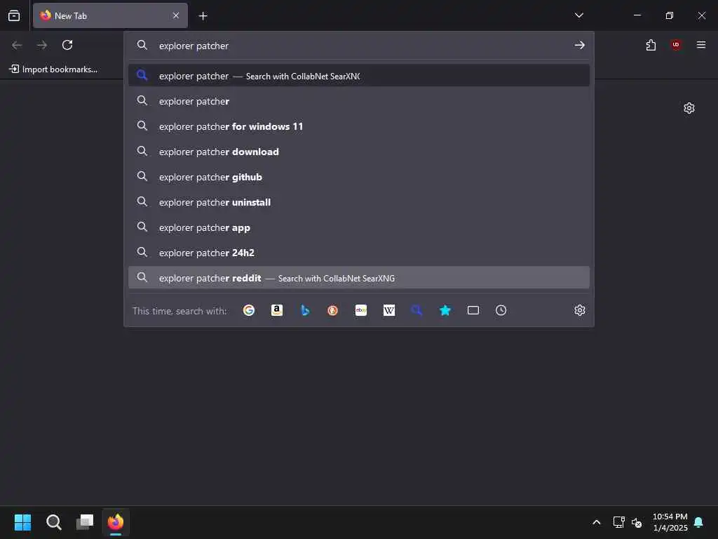Open Windows taskbar Search
The height and width of the screenshot is (539, 718).
coord(53,522)
